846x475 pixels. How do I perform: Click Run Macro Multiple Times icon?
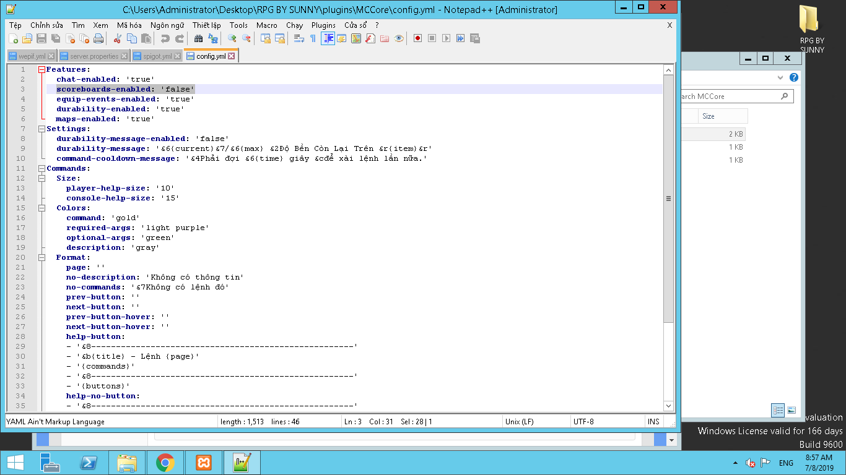coord(461,38)
